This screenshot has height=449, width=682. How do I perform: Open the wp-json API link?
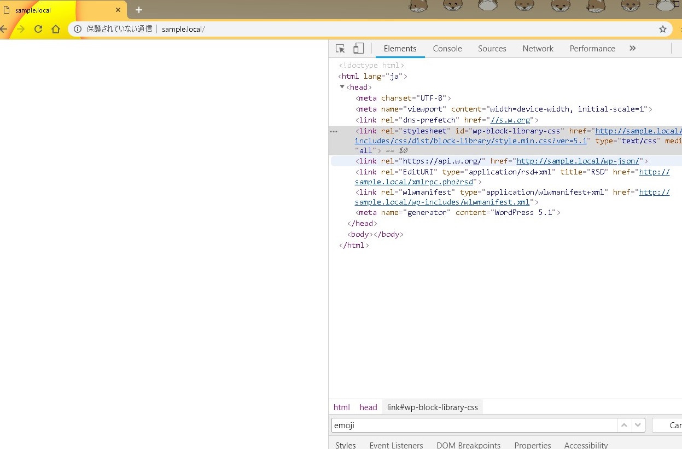pyautogui.click(x=578, y=161)
